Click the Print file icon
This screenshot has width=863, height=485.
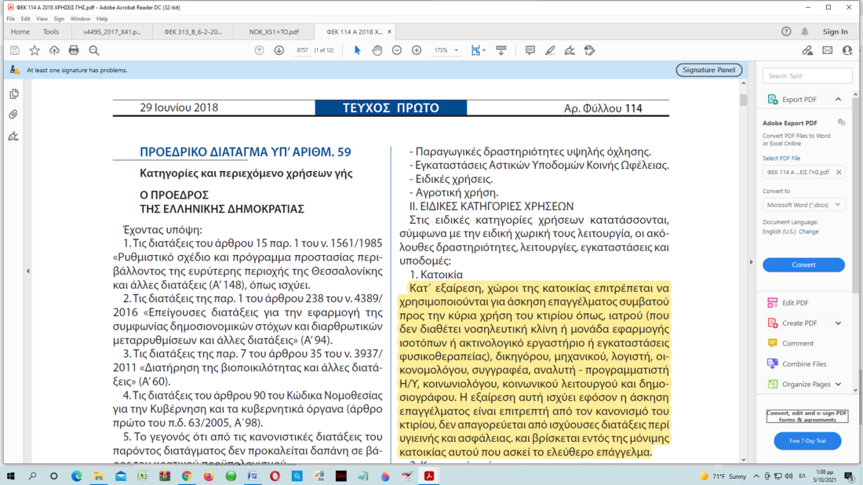(74, 50)
